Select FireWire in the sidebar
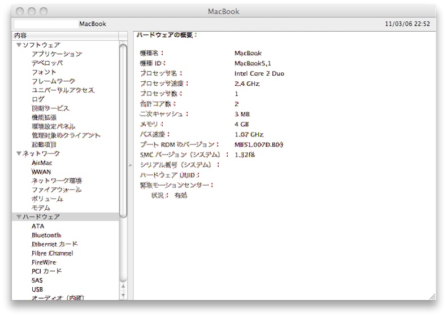Screen dimensions: 447x317 pyautogui.click(x=44, y=262)
